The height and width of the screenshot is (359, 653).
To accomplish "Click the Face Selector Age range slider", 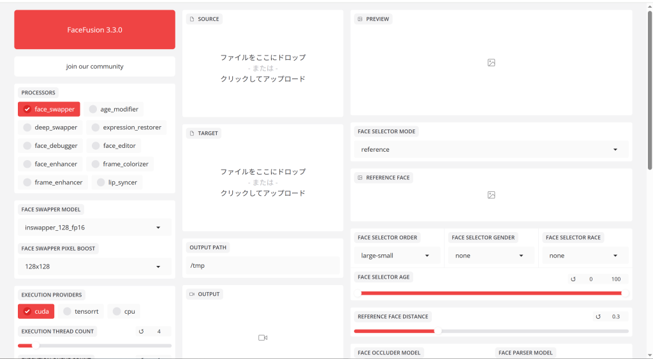I will pos(492,293).
